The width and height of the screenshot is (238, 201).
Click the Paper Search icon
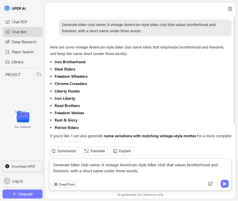[8, 52]
